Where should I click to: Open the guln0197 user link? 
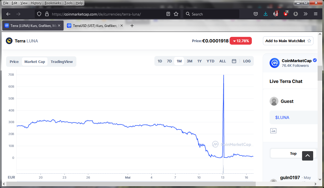[x=290, y=177]
